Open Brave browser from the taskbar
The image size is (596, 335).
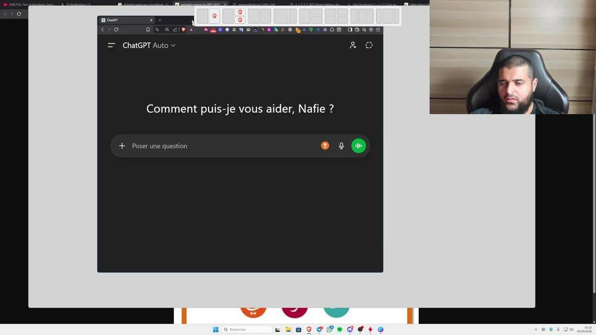(309, 329)
